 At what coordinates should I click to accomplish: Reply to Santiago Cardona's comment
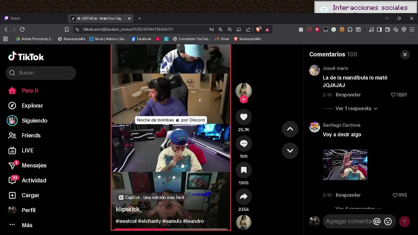point(348,195)
